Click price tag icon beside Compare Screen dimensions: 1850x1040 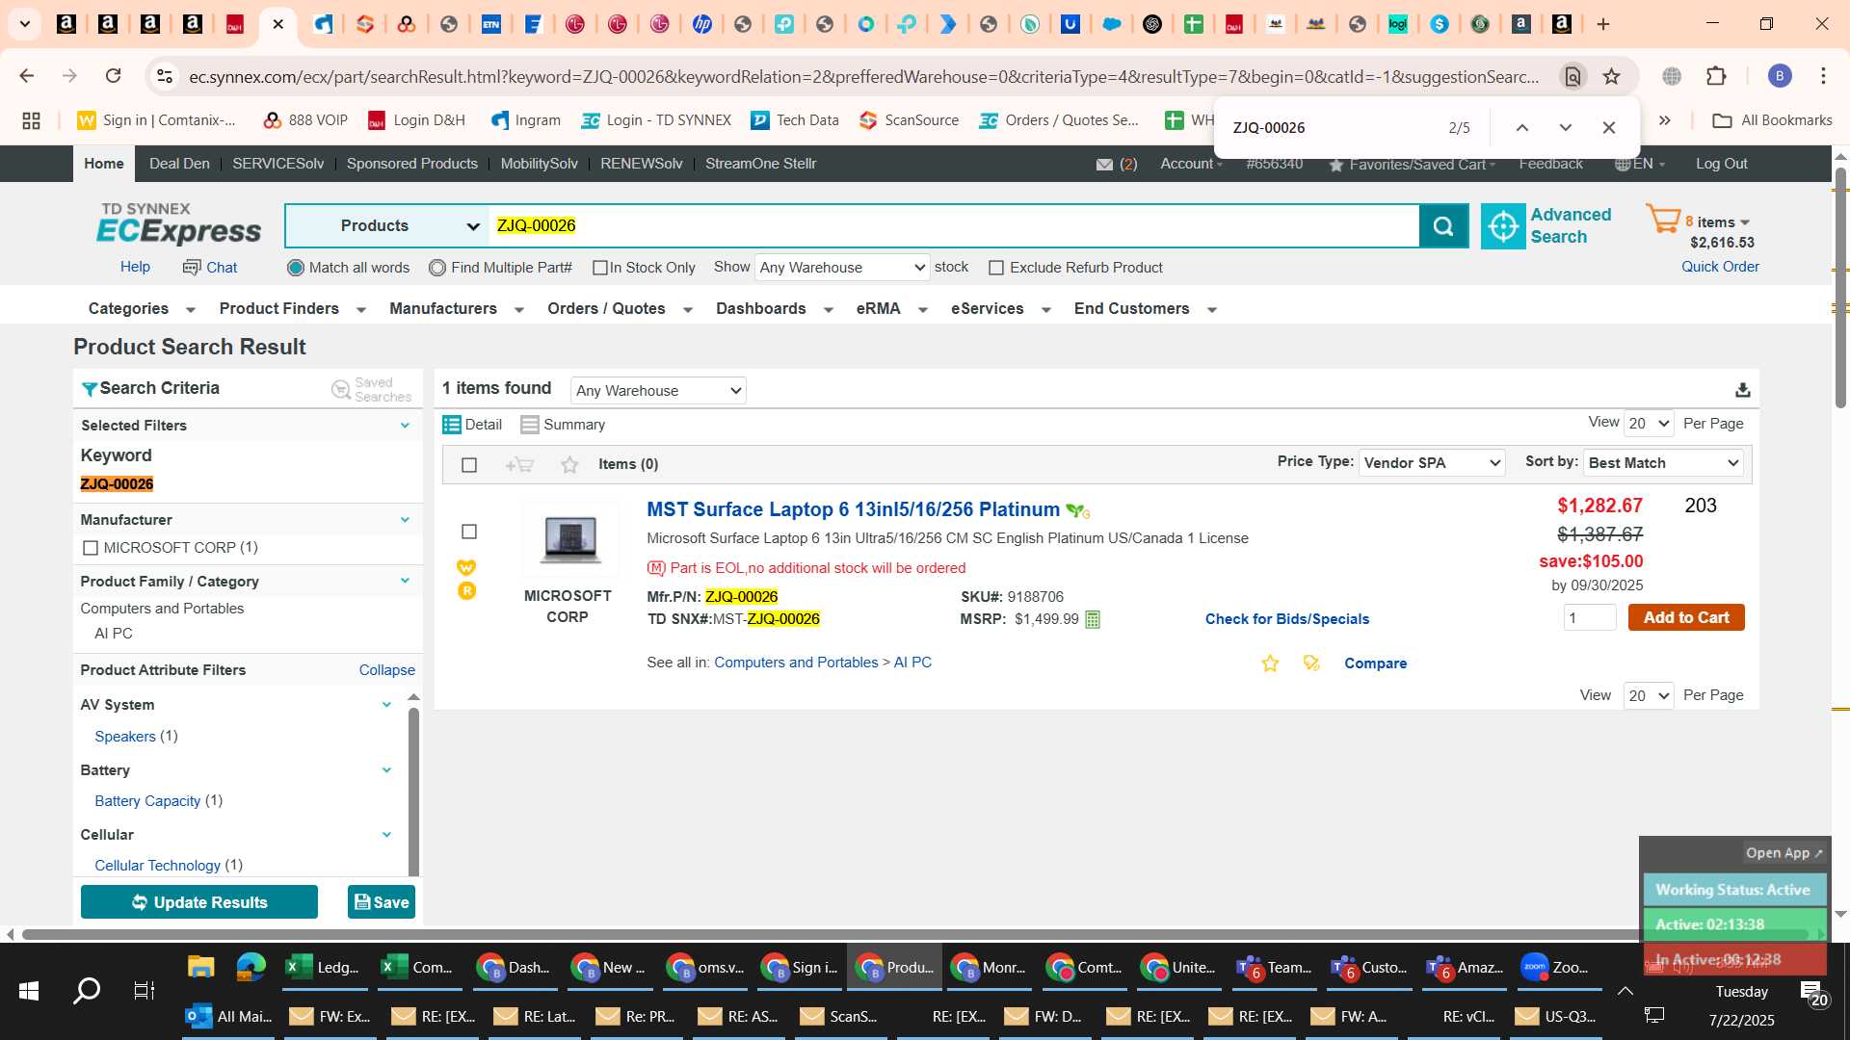[1311, 663]
